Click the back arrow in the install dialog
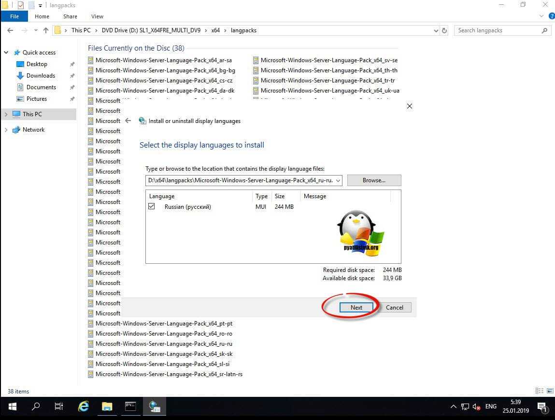The width and height of the screenshot is (555, 420). [x=128, y=121]
